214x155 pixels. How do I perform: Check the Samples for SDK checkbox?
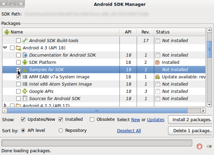(19, 69)
